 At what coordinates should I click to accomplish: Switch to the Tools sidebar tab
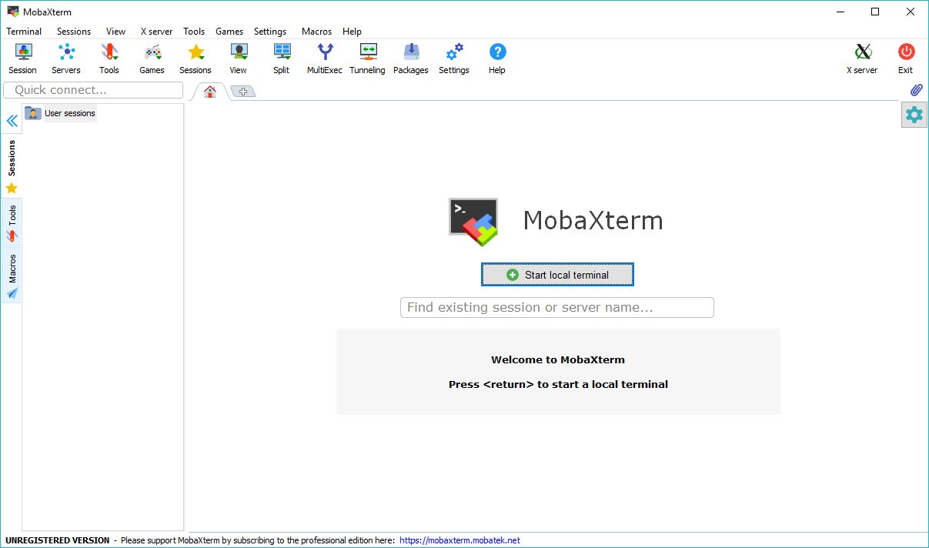[x=12, y=222]
